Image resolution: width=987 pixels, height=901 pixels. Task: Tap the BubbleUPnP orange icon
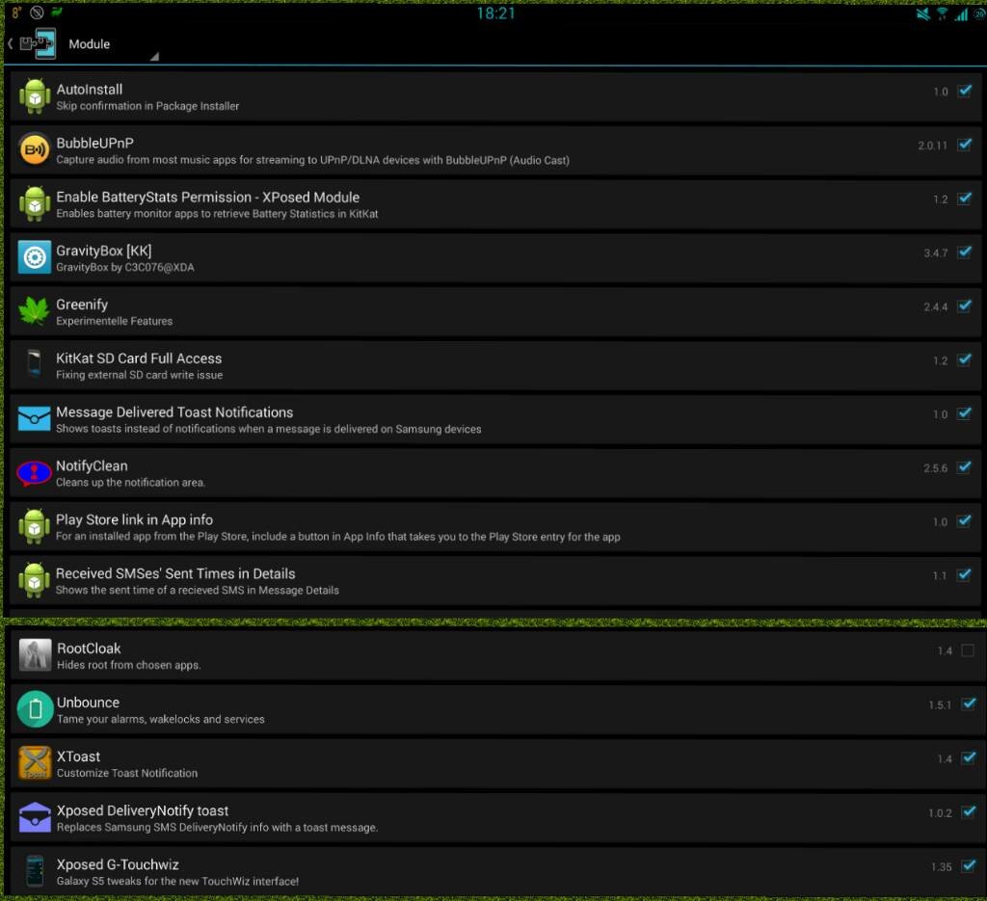35,149
